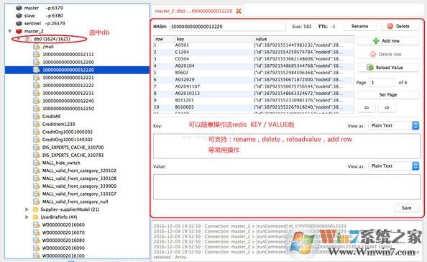Go to the previous page arrow

coord(367,108)
